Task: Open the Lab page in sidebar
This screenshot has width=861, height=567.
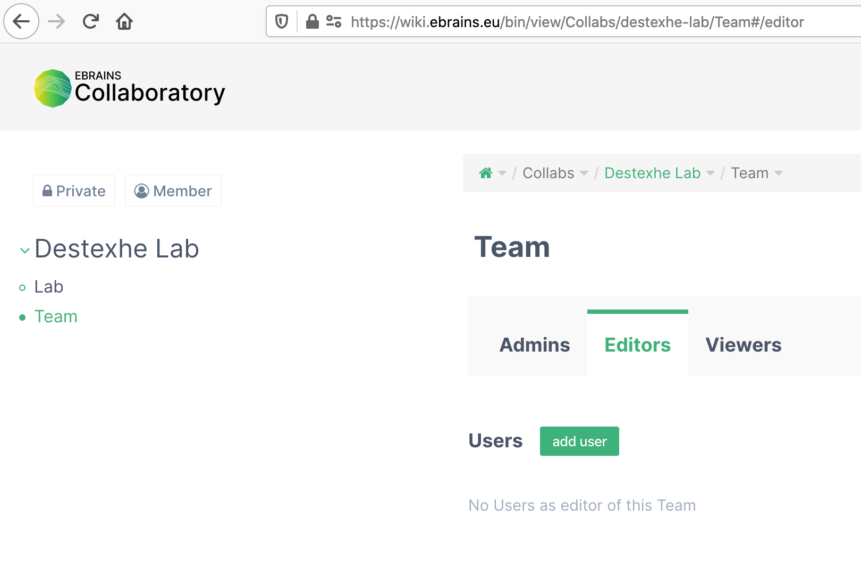Action: (49, 287)
